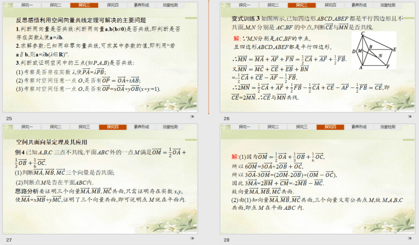Screen dimensions: 419x245
Task: Select the slide 26 thumbnail
Action: coord(318,57)
